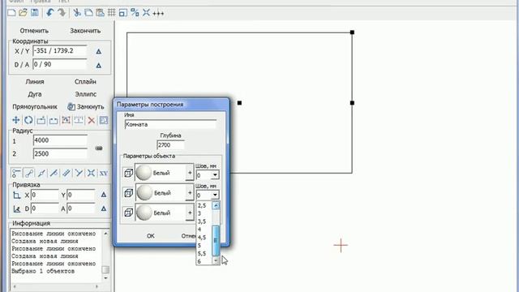519x292 pixels.
Task: Toggle the parallel lines snap icon
Action: 66,173
